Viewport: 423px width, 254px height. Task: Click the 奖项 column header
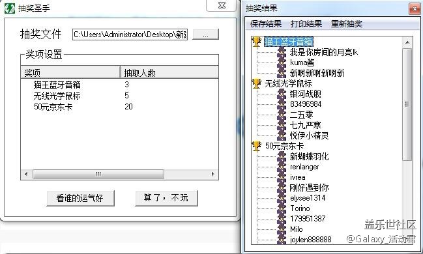[70, 72]
